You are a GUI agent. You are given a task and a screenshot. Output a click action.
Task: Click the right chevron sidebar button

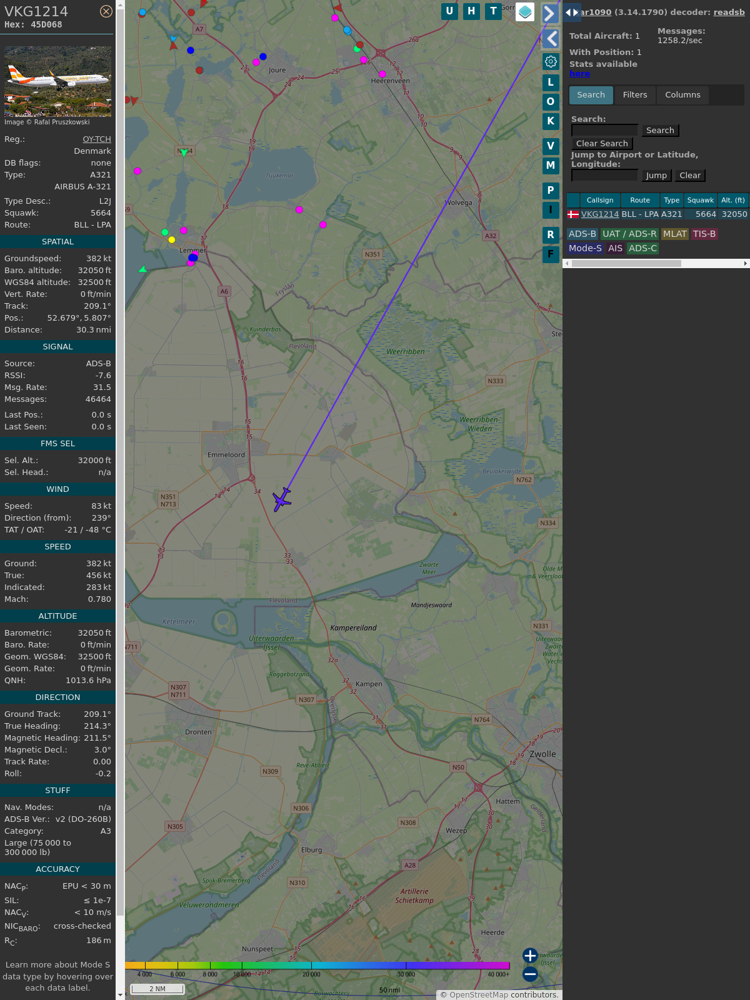[x=550, y=13]
